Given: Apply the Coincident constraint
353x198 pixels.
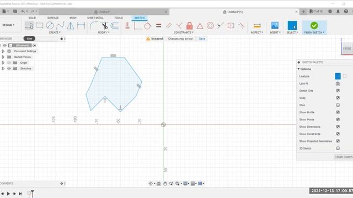Looking at the screenshot, I should (137, 26).
